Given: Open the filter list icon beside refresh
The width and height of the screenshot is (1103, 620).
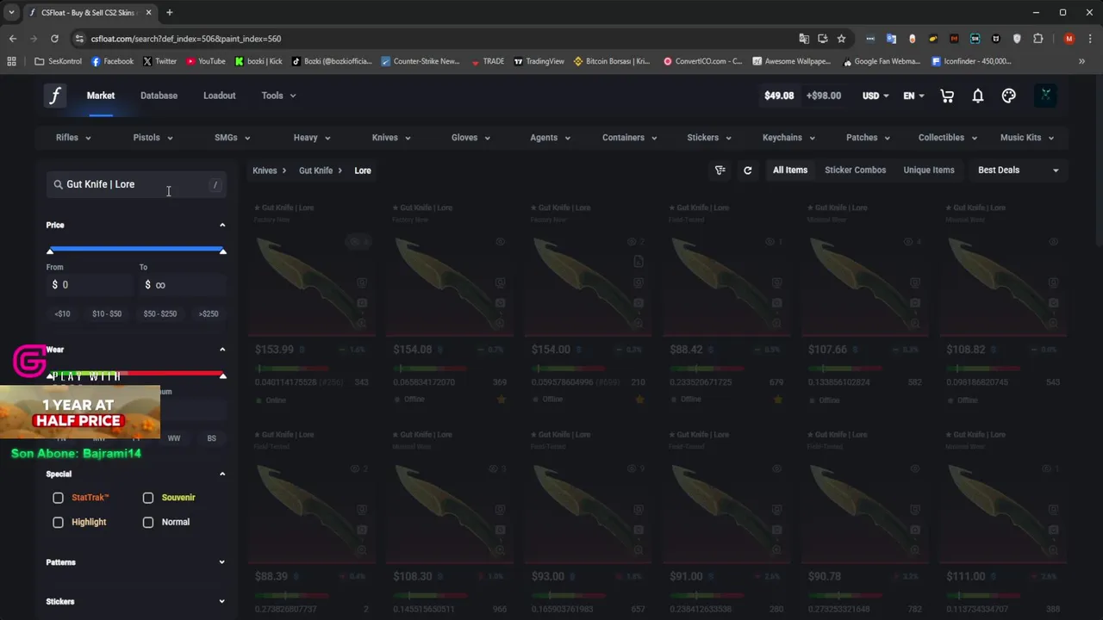Looking at the screenshot, I should coord(720,170).
